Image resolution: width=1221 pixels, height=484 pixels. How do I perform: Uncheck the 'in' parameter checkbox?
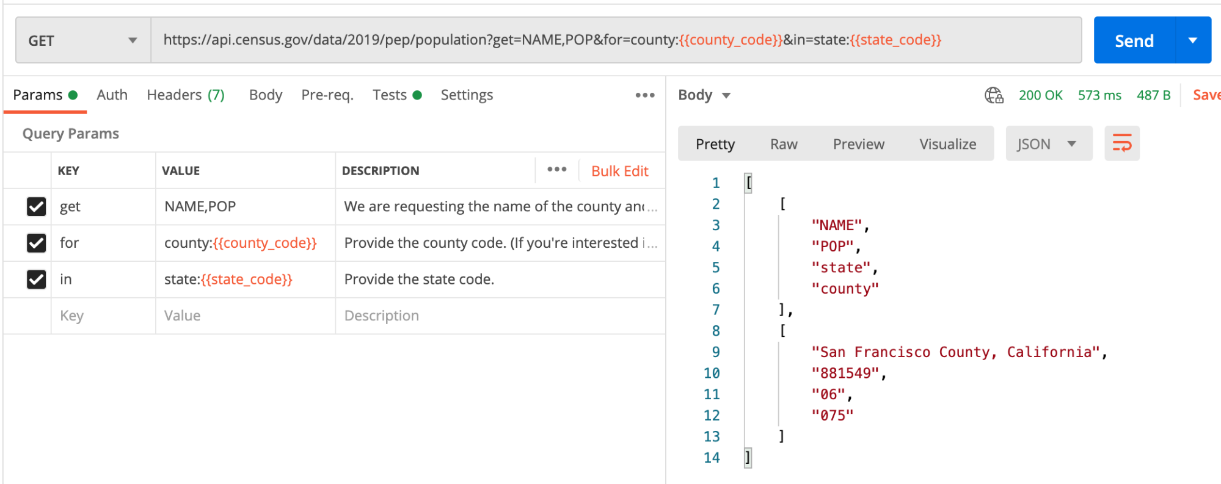coord(37,280)
